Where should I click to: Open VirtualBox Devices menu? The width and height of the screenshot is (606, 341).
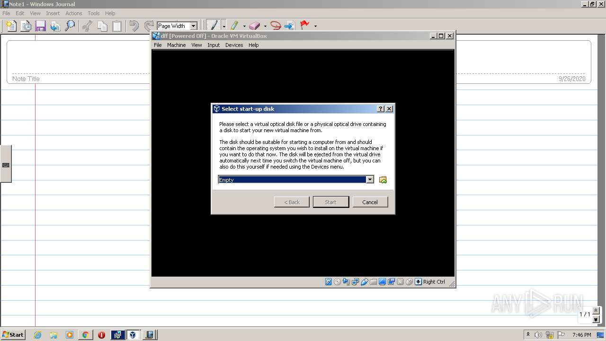(234, 45)
